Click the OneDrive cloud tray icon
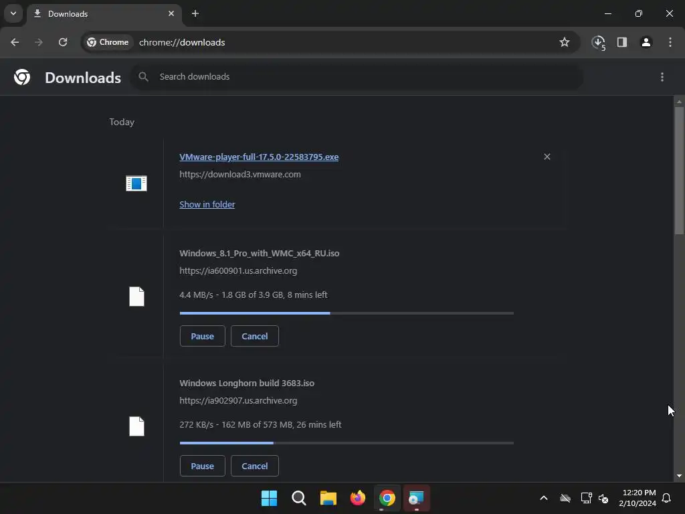The width and height of the screenshot is (685, 514). [565, 498]
